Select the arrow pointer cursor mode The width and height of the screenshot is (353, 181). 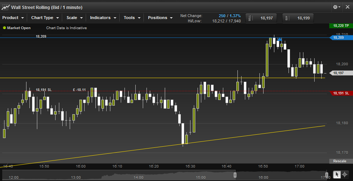[x=337, y=174]
